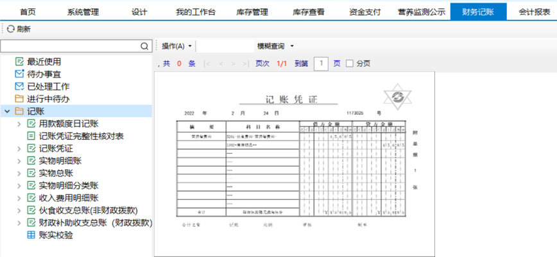Expand the 实物明细账 tree node
Screen dimensions: 557x257
tap(19, 161)
